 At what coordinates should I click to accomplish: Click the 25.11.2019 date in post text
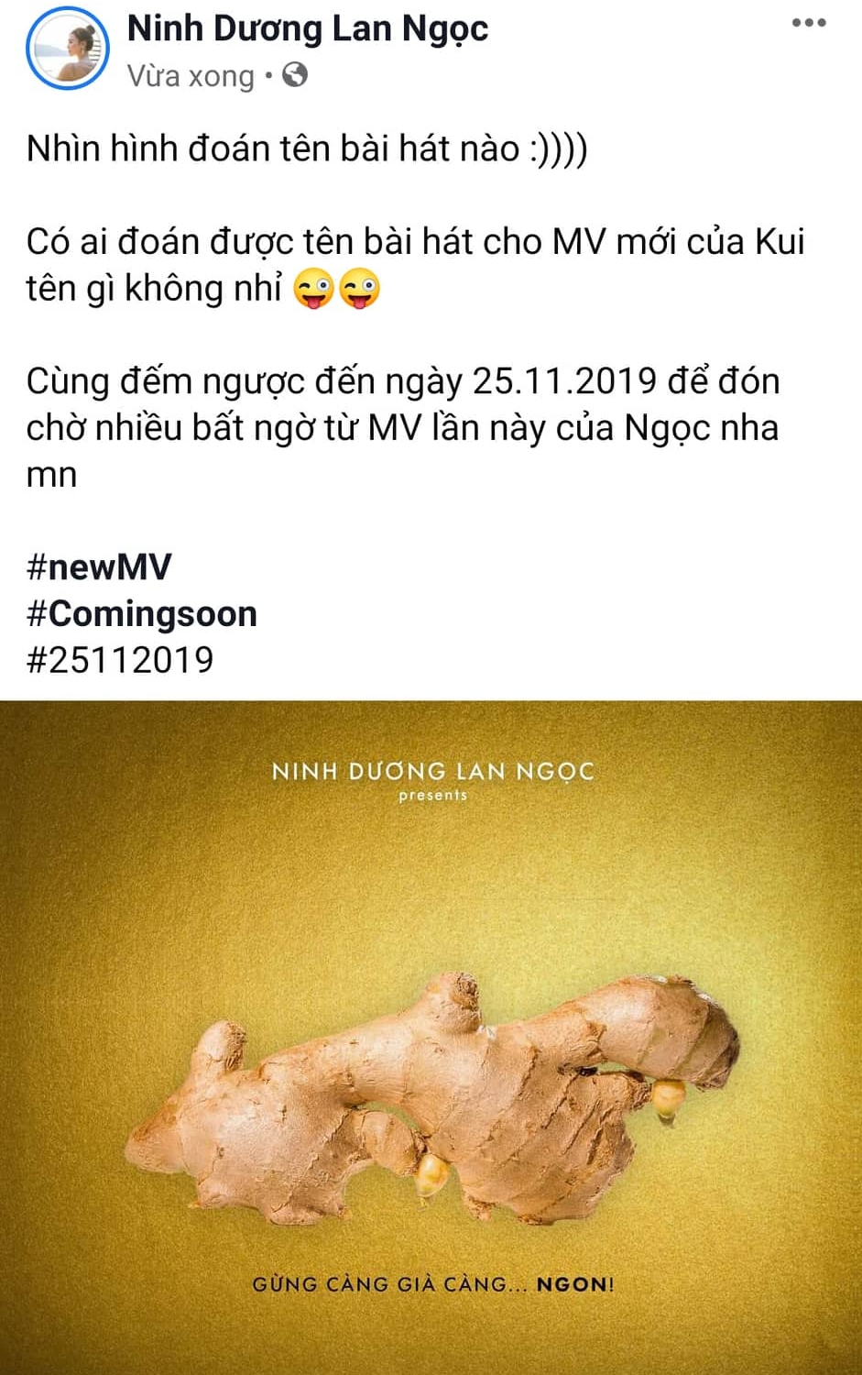point(564,381)
